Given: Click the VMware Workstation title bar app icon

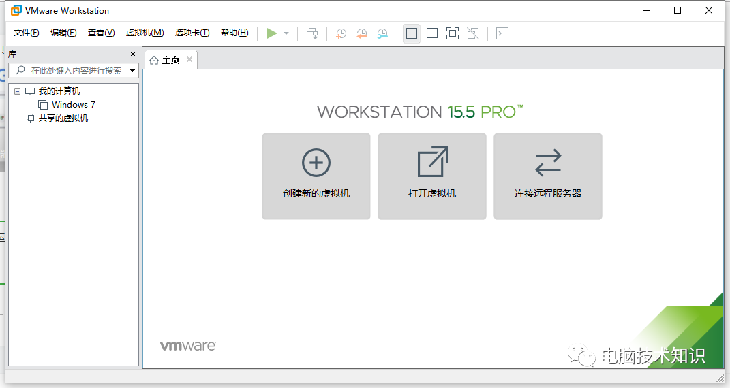Looking at the screenshot, I should point(16,10).
